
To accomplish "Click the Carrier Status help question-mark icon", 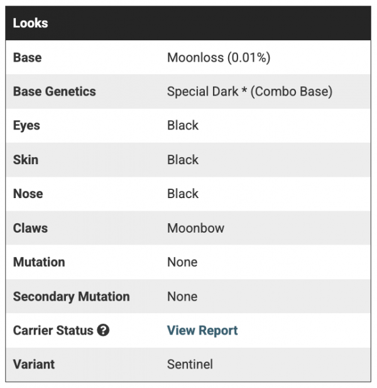I will (x=104, y=330).
